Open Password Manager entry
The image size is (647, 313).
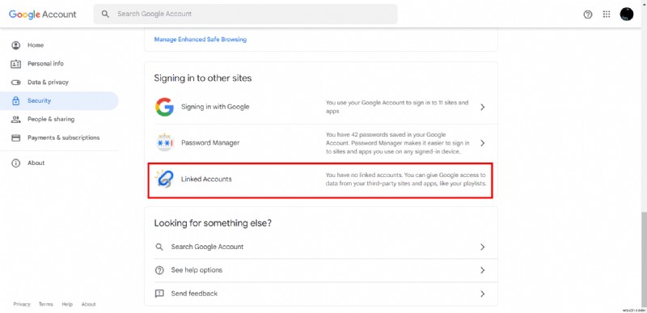tap(321, 142)
